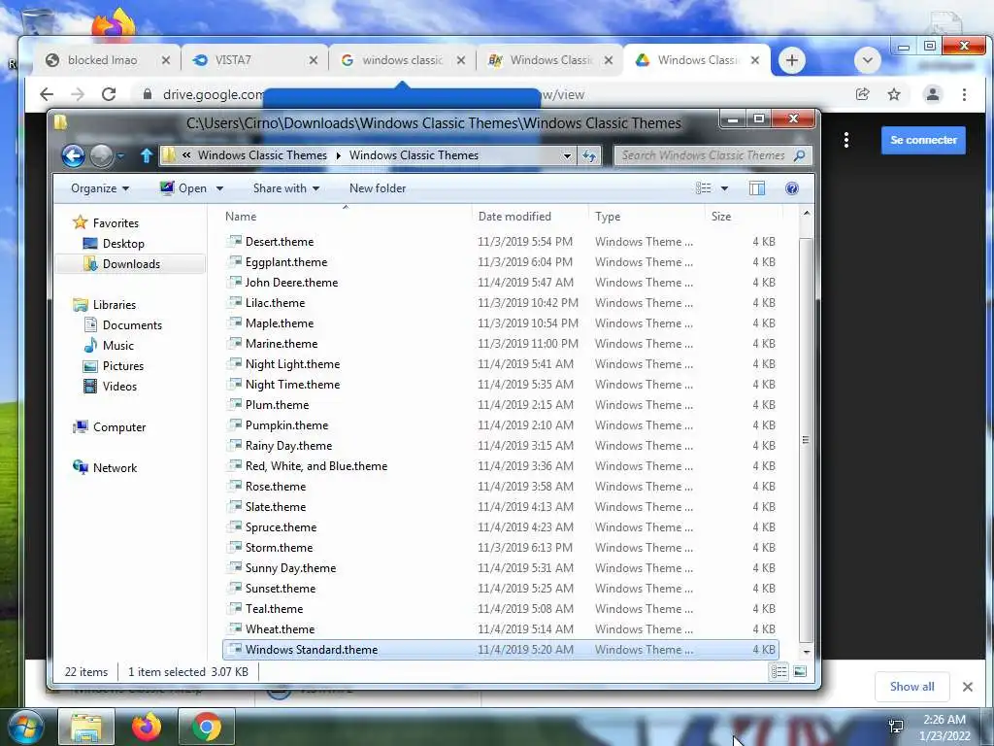Viewport: 994px width, 746px height.
Task: Go forward in Explorer navigation
Action: [101, 155]
